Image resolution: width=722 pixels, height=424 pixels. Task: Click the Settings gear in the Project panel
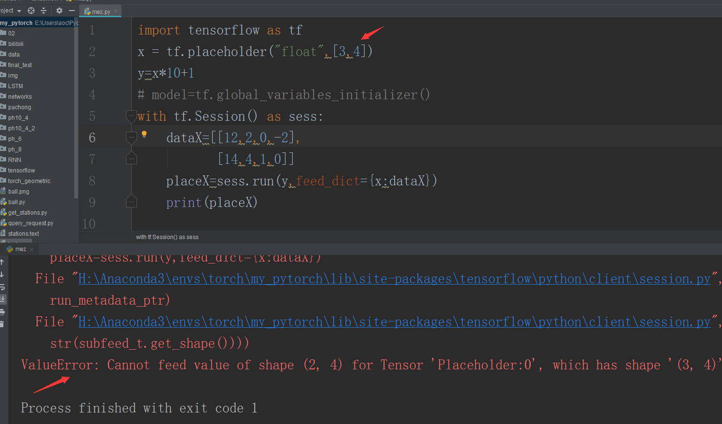(x=59, y=10)
